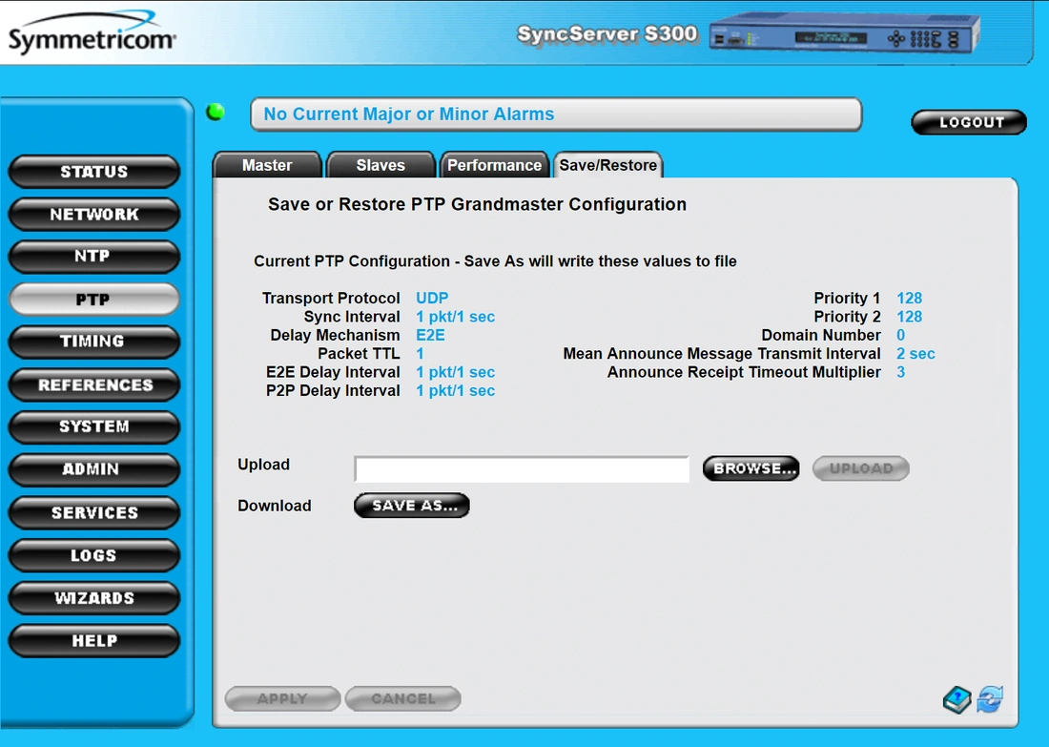Click the Symmetricom logo

pyautogui.click(x=91, y=31)
